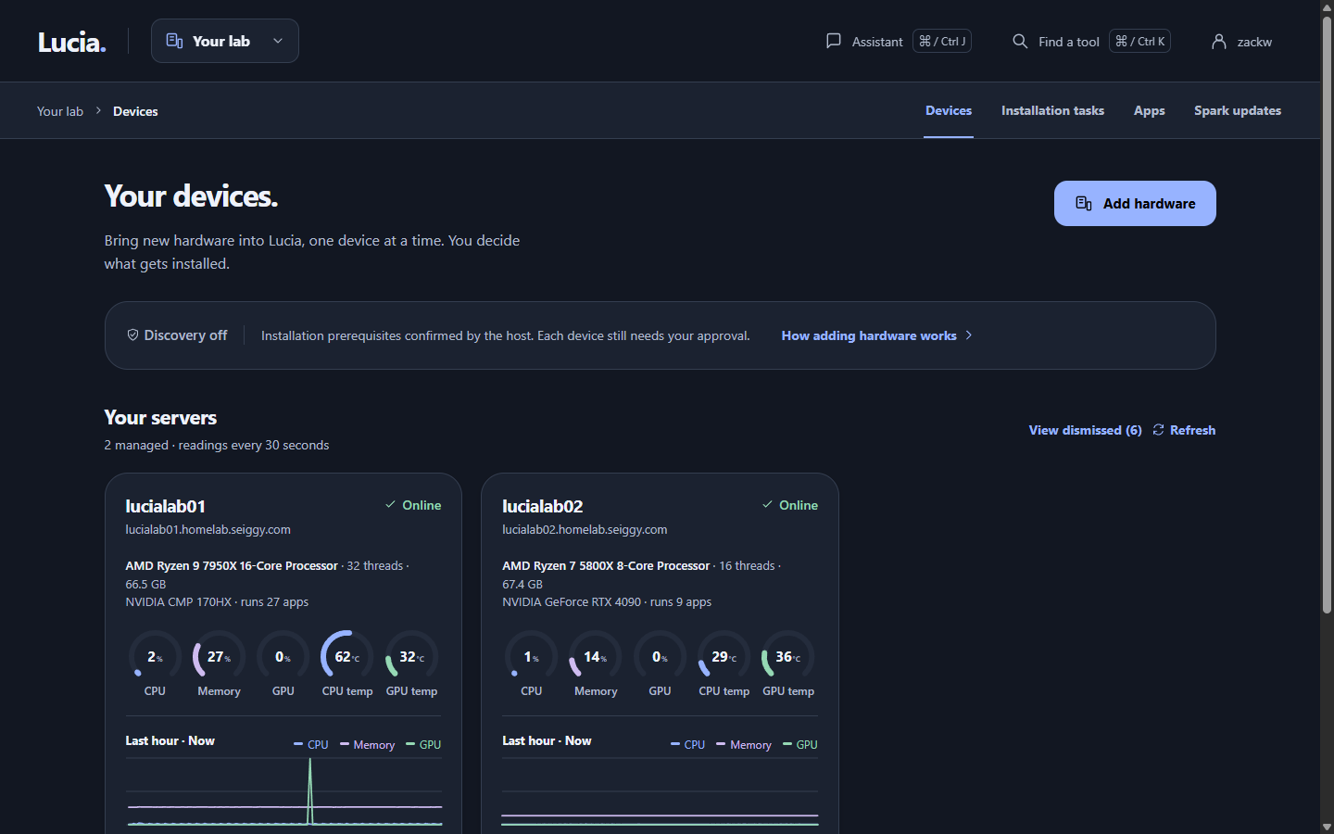The height and width of the screenshot is (834, 1334).
Task: Open the Your lab switcher dropdown
Action: (x=225, y=41)
